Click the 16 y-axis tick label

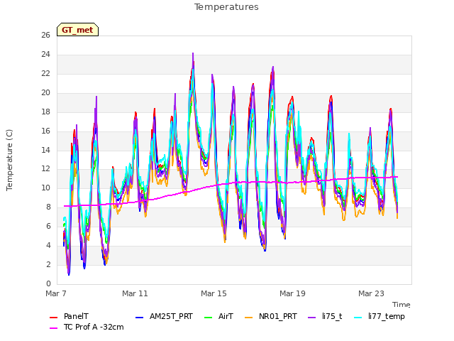click(45, 131)
